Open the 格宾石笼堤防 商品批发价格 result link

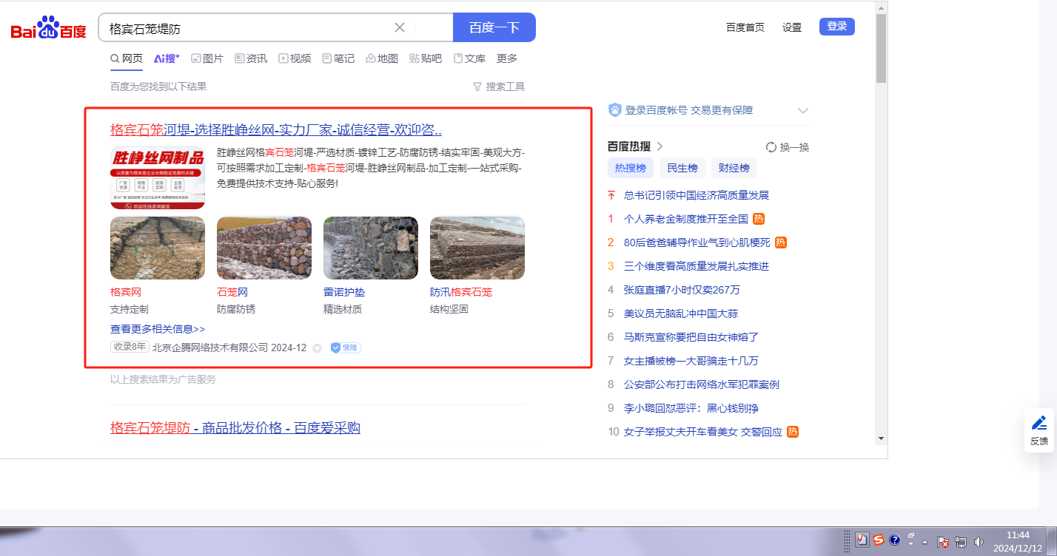pyautogui.click(x=235, y=427)
